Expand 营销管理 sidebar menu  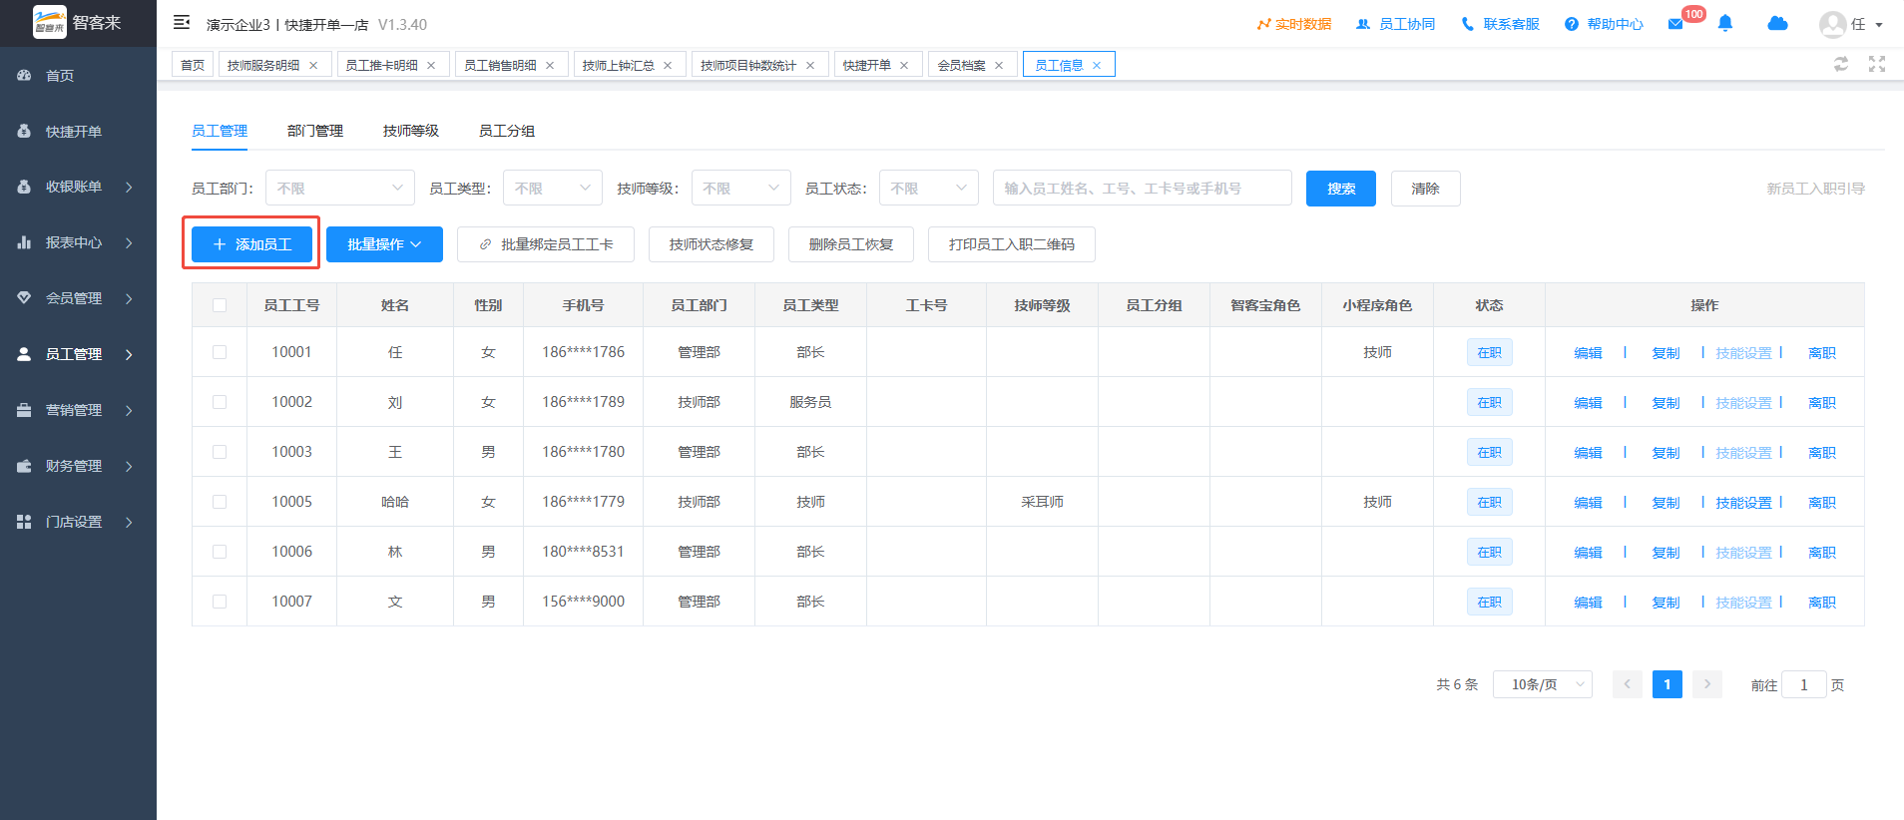pyautogui.click(x=78, y=410)
